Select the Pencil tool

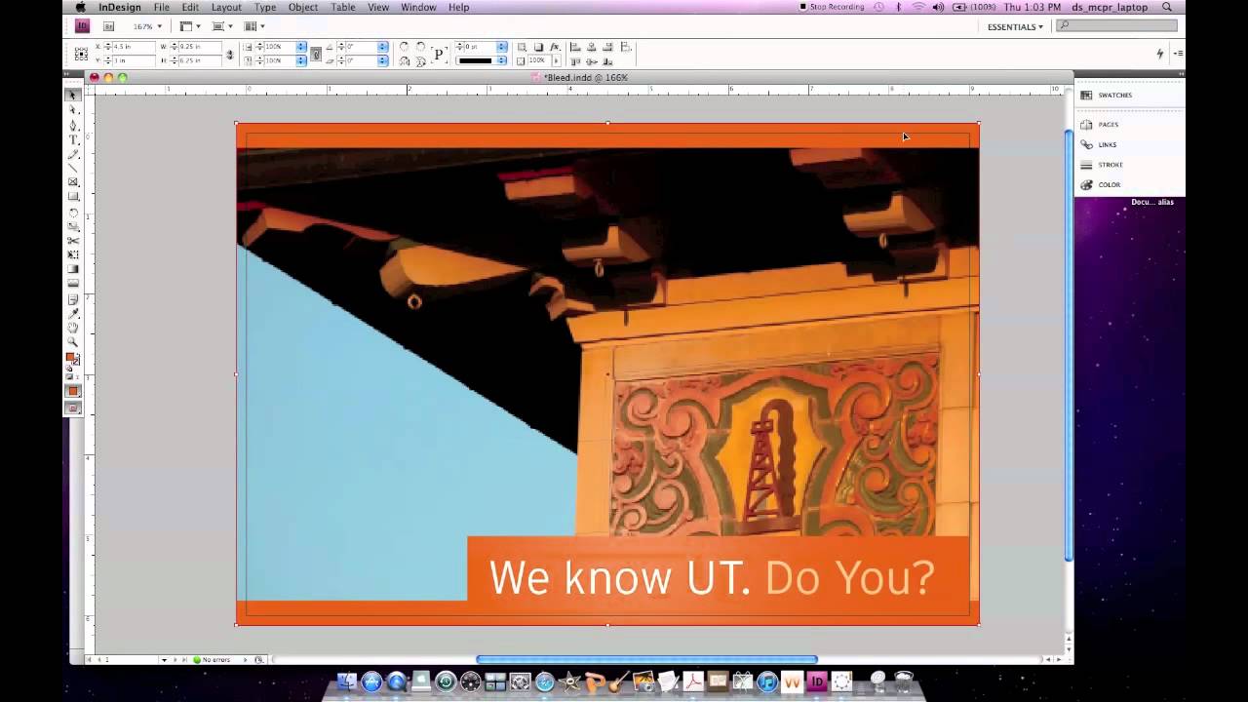point(73,154)
